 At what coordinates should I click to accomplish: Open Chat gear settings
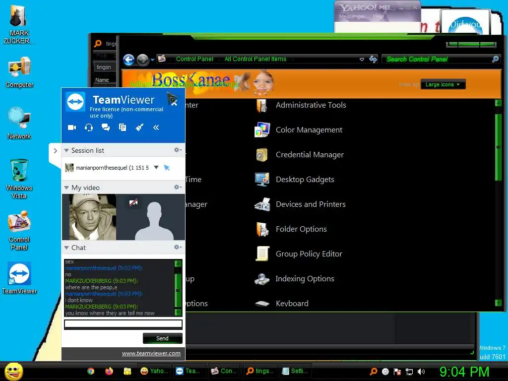tap(178, 247)
